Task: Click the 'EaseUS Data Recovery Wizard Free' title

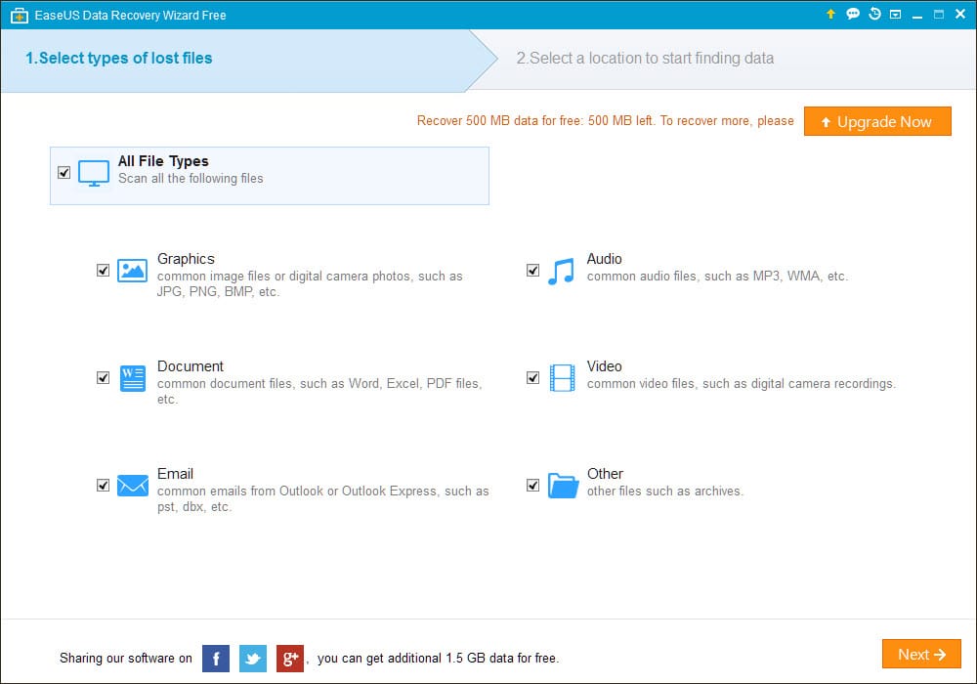Action: point(130,16)
